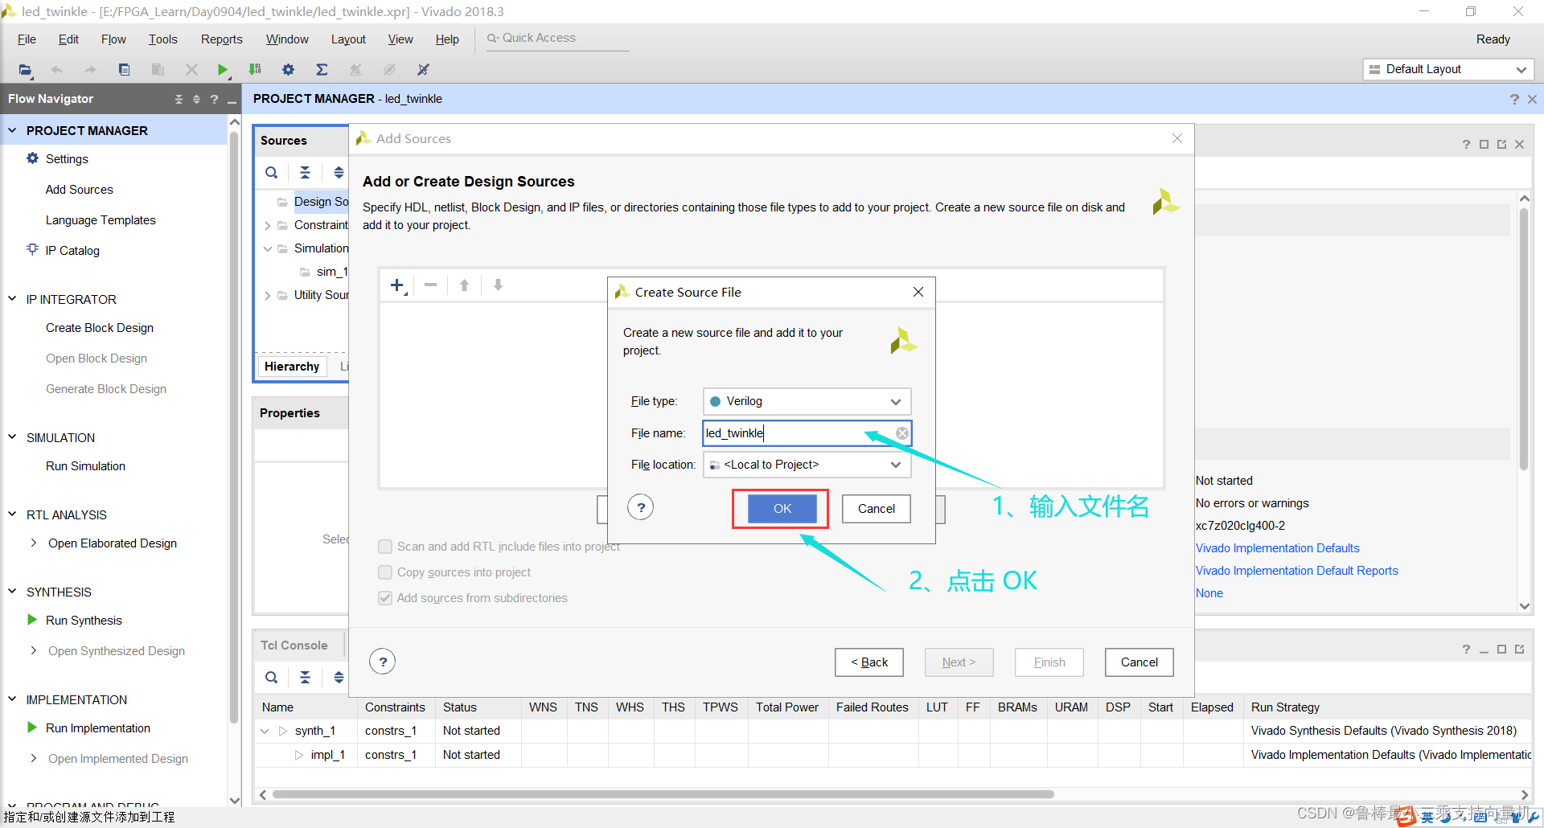Click collapse all icon in Tcl Console

305,677
